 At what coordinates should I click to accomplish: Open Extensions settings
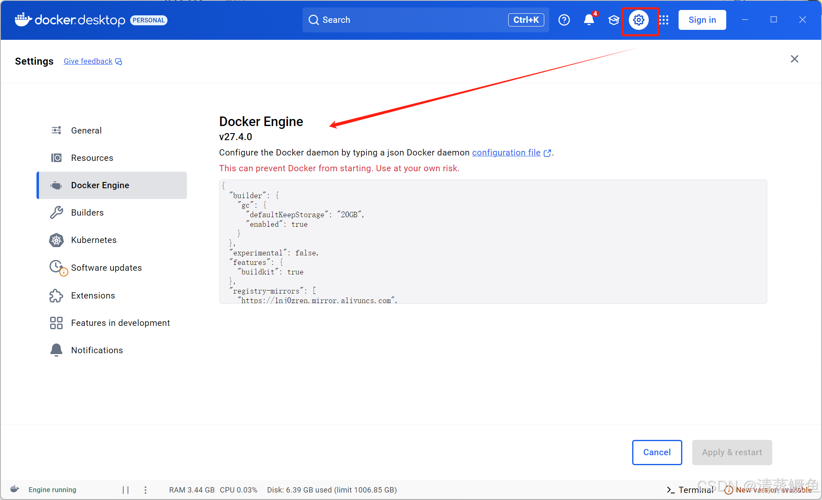pyautogui.click(x=93, y=296)
